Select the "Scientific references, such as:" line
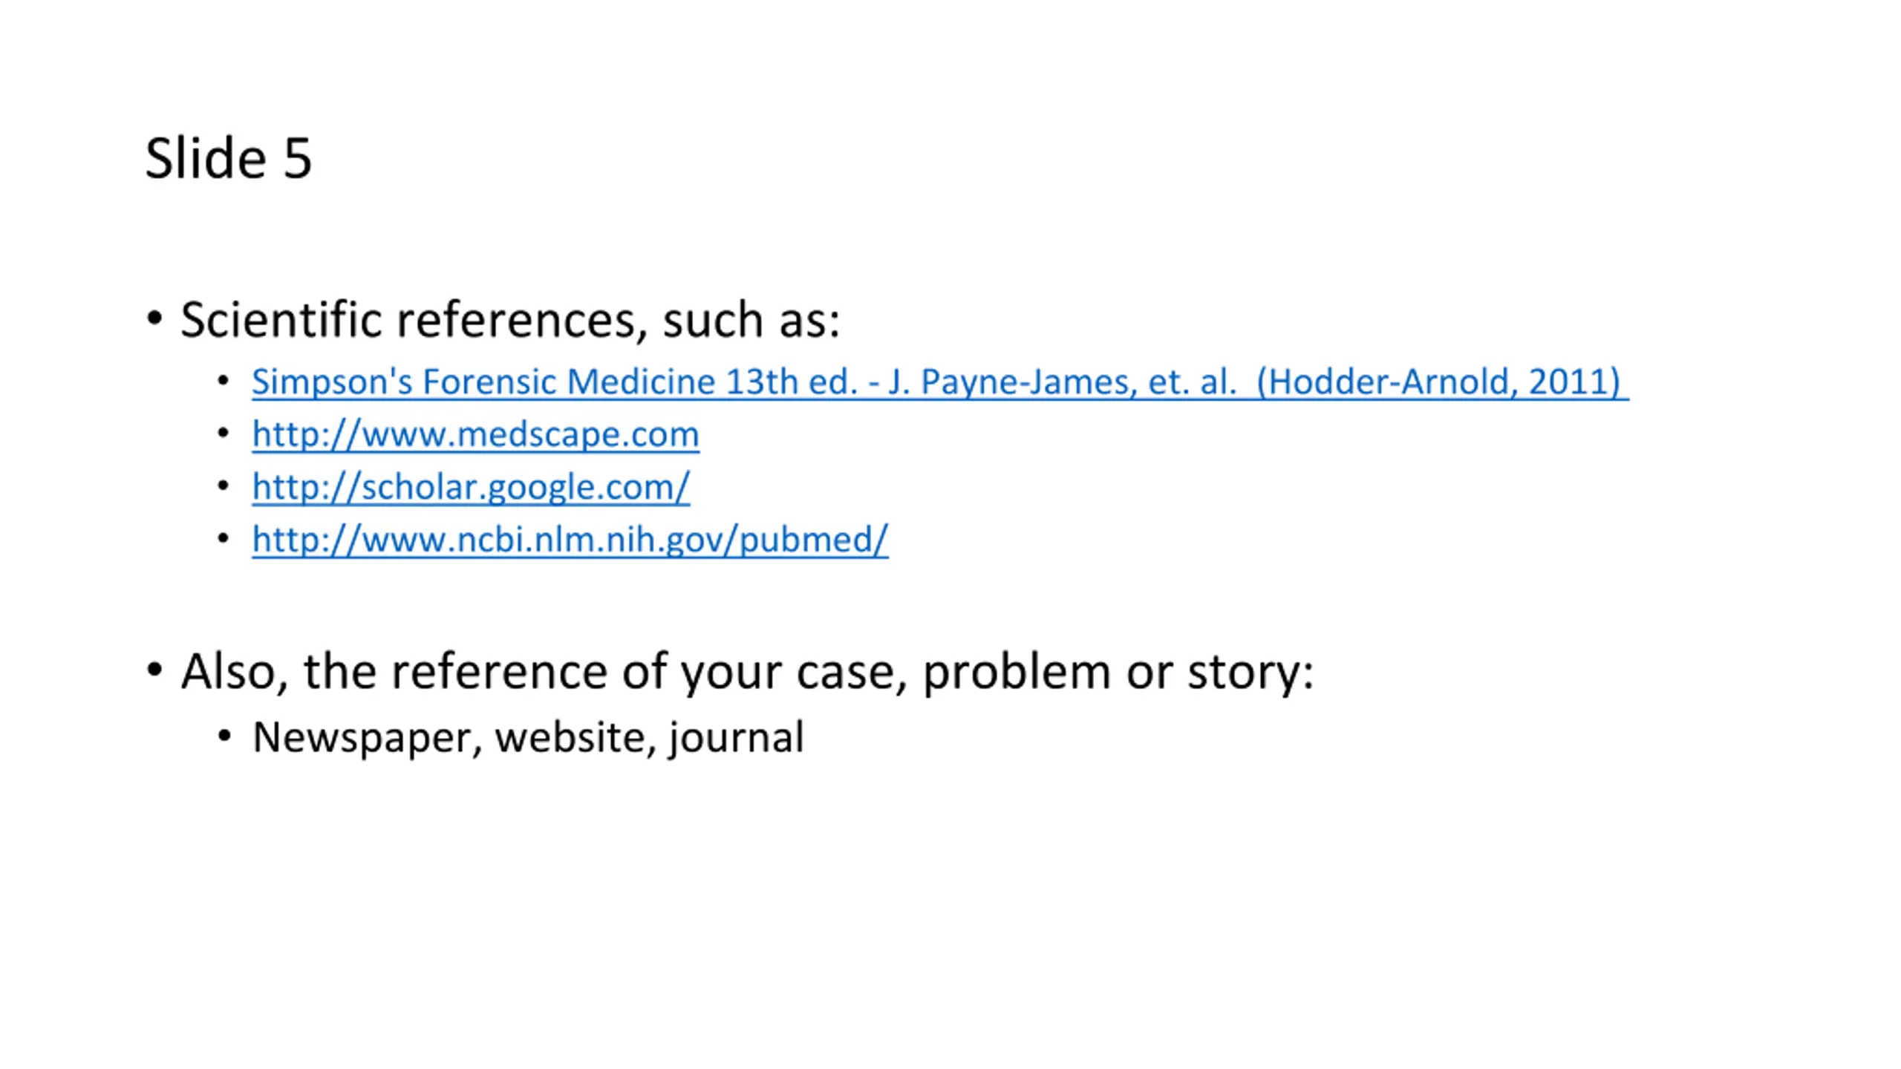 coord(510,321)
